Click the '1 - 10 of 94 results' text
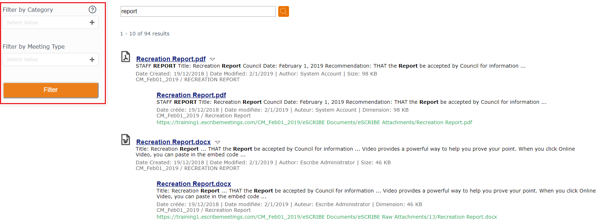The image size is (601, 224). (x=145, y=34)
